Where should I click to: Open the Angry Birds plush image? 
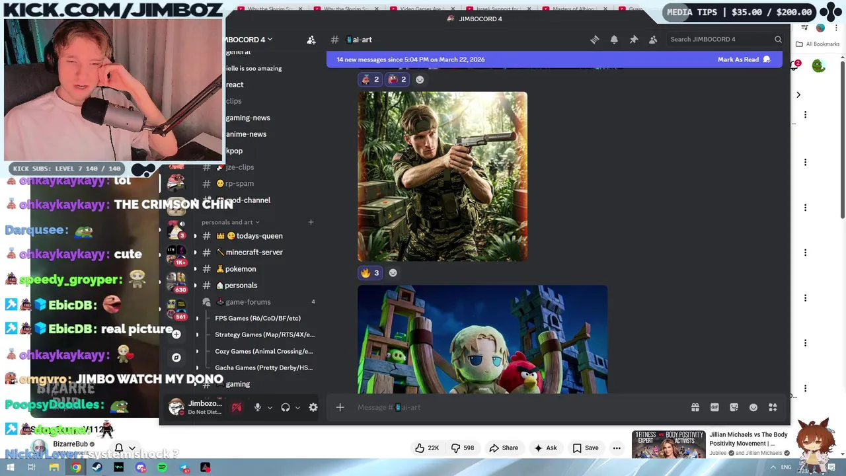pos(482,339)
